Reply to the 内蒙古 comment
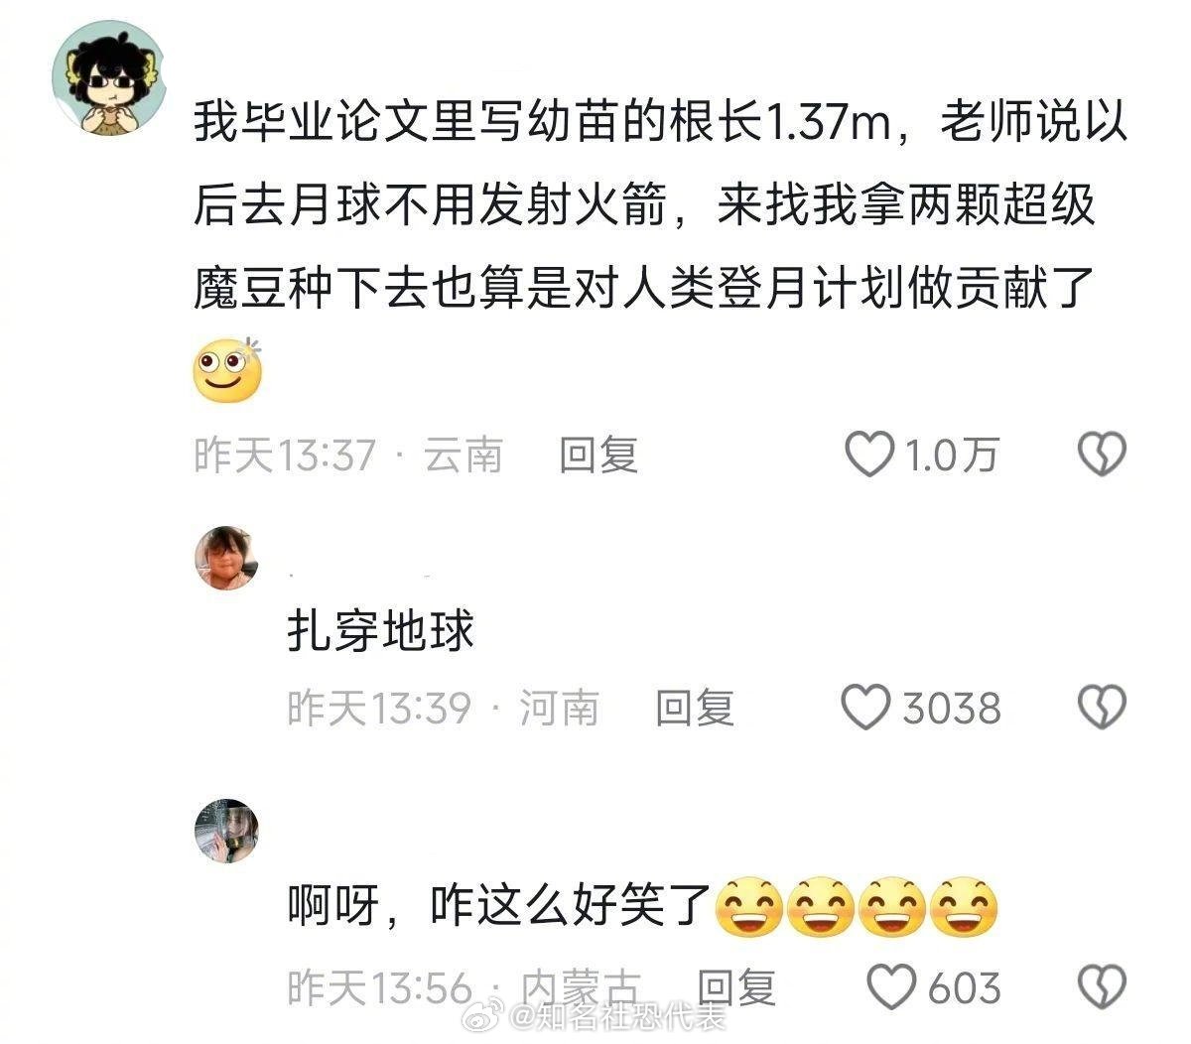This screenshot has width=1191, height=1044. click(x=736, y=987)
